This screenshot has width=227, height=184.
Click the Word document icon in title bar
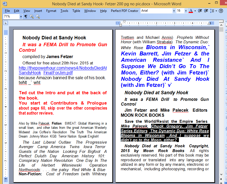click(5, 4)
